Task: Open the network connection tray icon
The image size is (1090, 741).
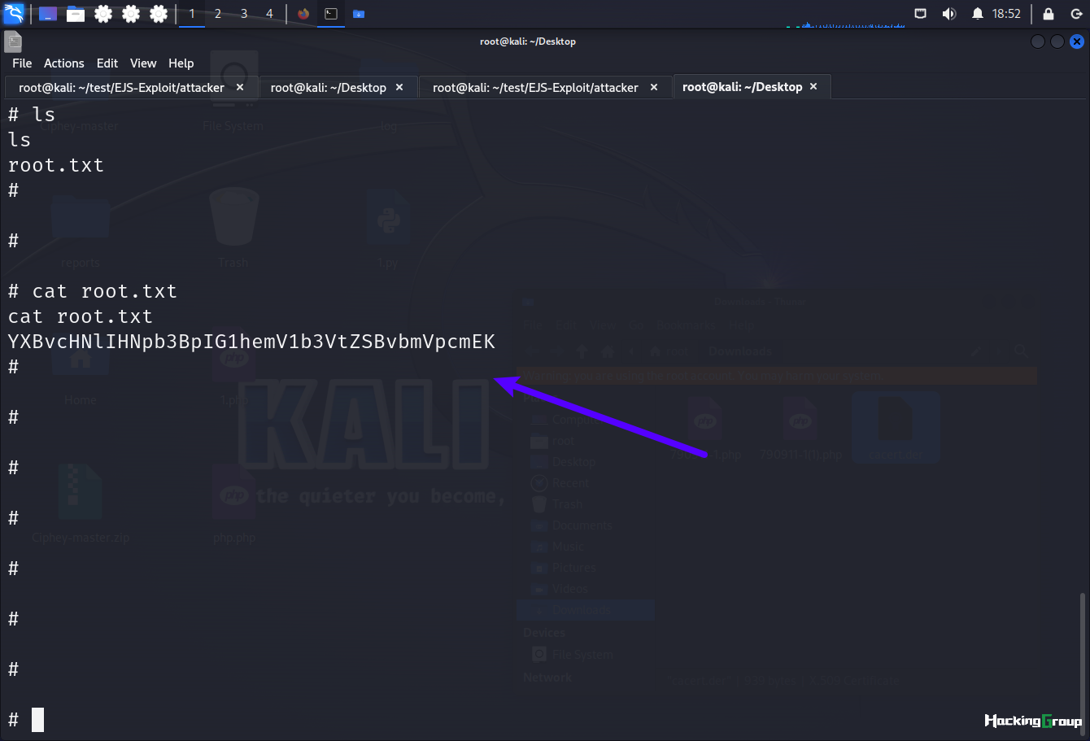Action: pyautogui.click(x=921, y=14)
